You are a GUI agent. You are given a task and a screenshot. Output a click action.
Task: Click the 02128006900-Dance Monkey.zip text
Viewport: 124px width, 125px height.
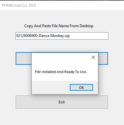click(x=43, y=36)
